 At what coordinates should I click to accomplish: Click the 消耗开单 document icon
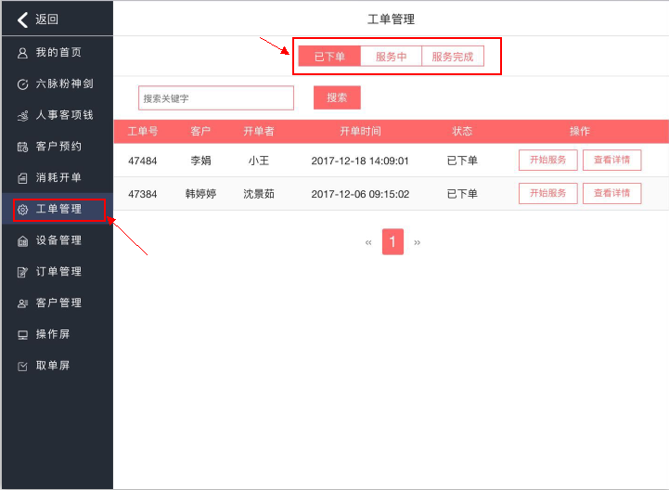coord(23,178)
